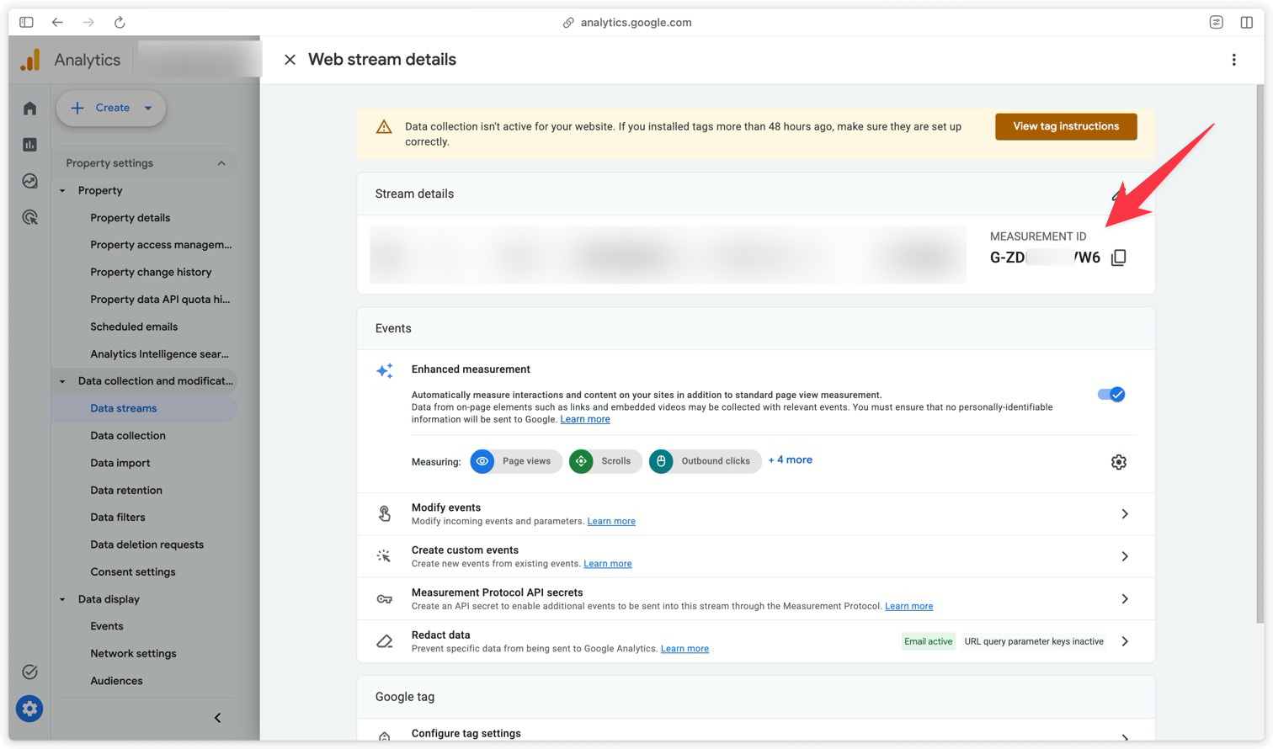1273x749 pixels.
Task: Go to Home in left rail
Action: pyautogui.click(x=30, y=109)
